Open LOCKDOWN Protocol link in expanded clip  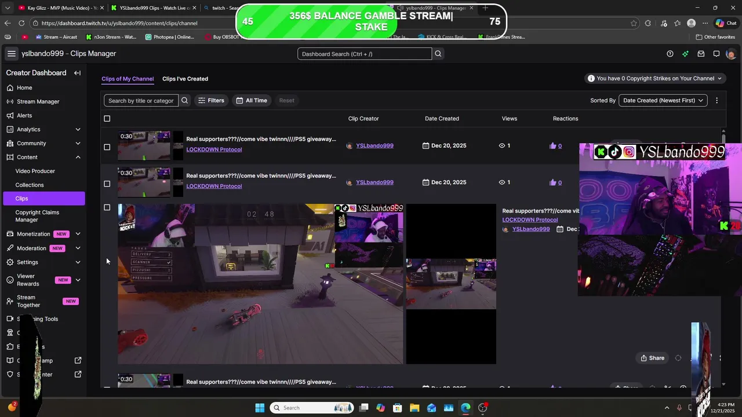click(x=530, y=220)
